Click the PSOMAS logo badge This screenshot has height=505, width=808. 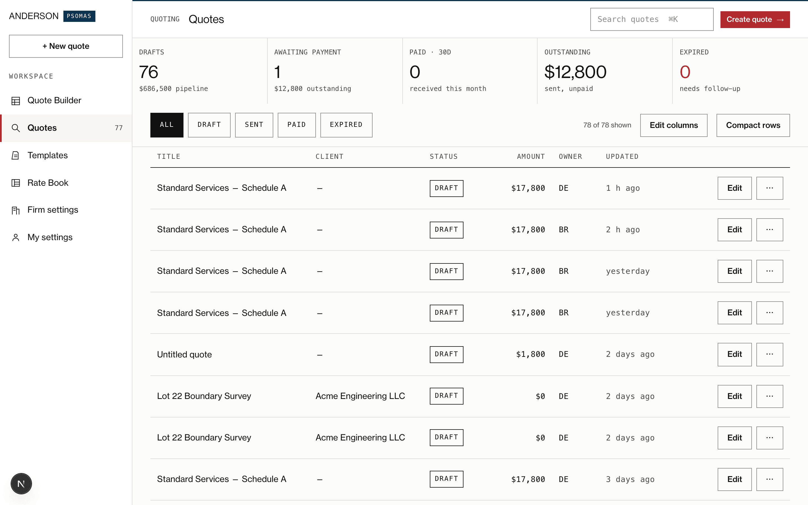(79, 16)
